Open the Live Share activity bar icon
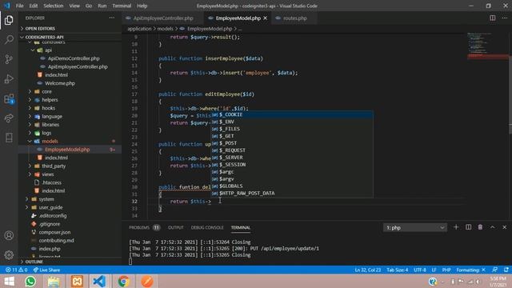This screenshot has height=288, width=512. coord(9,118)
